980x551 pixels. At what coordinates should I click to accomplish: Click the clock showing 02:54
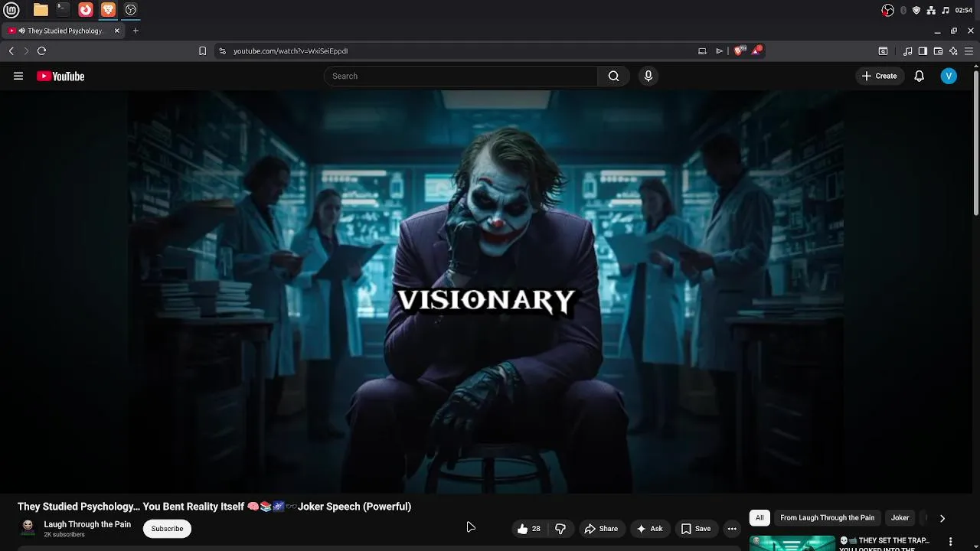tap(964, 10)
